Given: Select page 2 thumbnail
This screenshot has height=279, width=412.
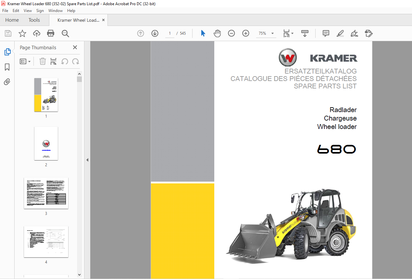Looking at the screenshot, I should coord(46,143).
